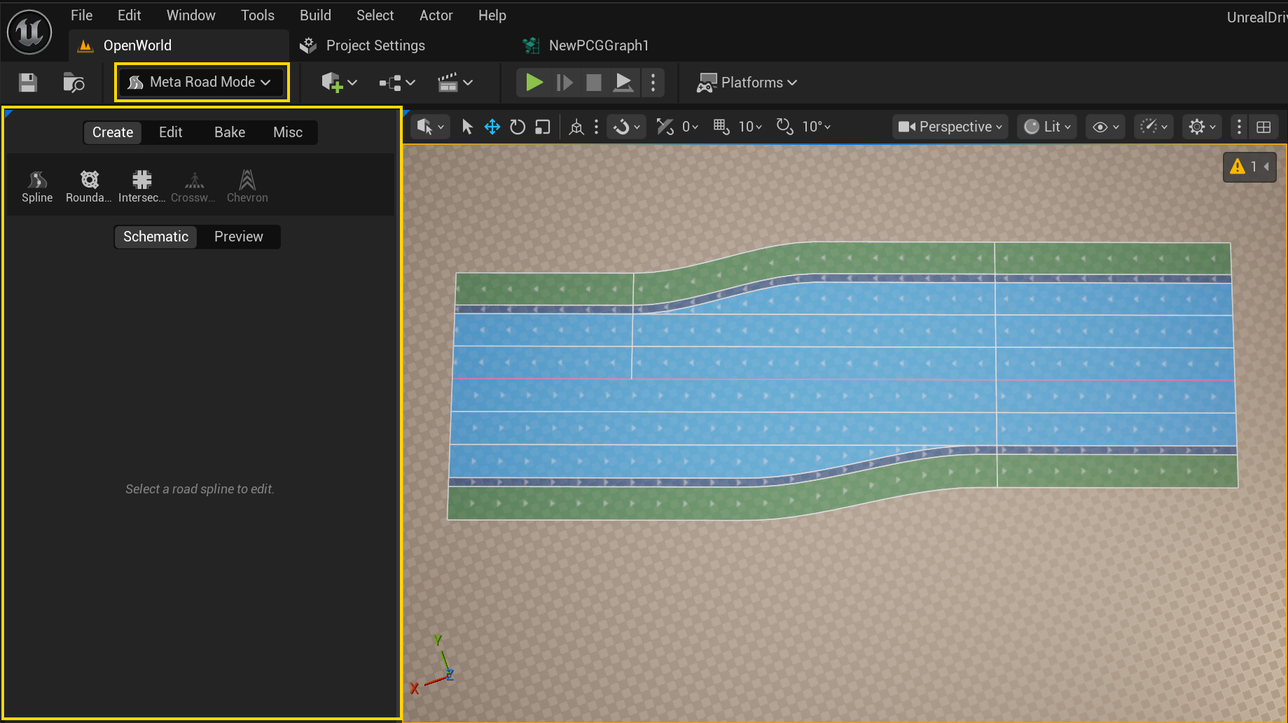Screen dimensions: 1288x723
Task: Toggle world/local coordinate system icon
Action: coord(576,127)
